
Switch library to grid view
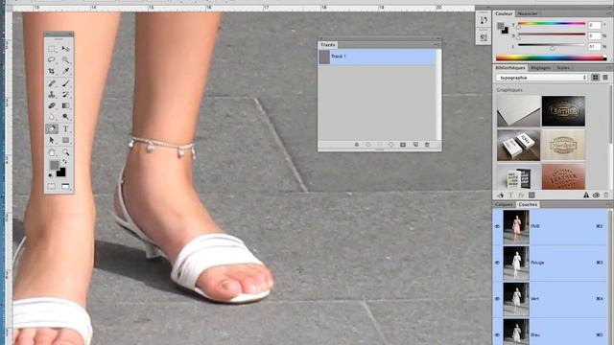tap(595, 78)
